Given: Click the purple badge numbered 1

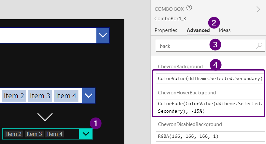Looking at the screenshot, I should coord(96,123).
